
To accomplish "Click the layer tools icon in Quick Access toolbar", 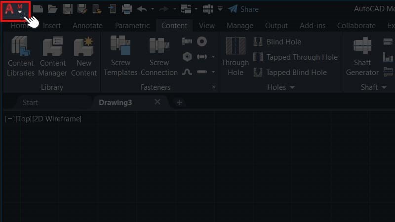I will tap(186, 9).
